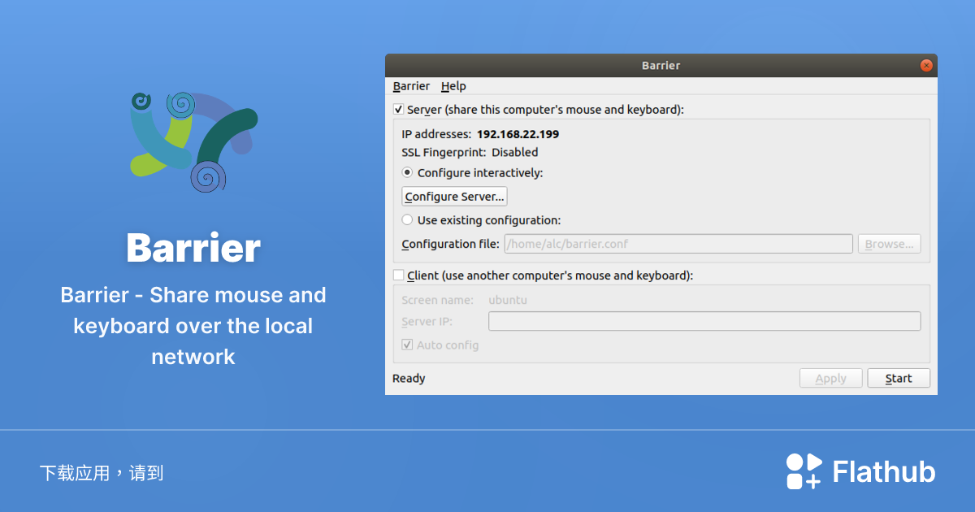Viewport: 975px width, 512px height.
Task: Click the IP address 192.168.22.199 text
Action: (x=518, y=134)
